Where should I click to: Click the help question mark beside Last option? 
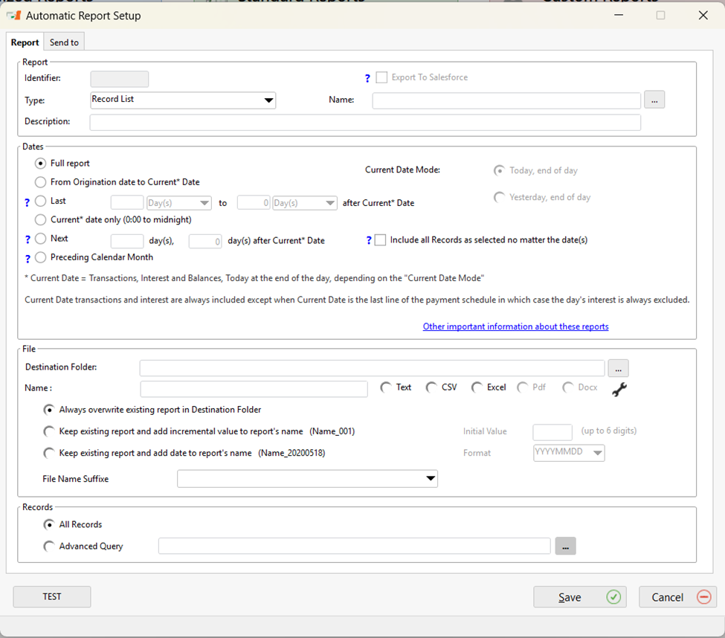28,202
